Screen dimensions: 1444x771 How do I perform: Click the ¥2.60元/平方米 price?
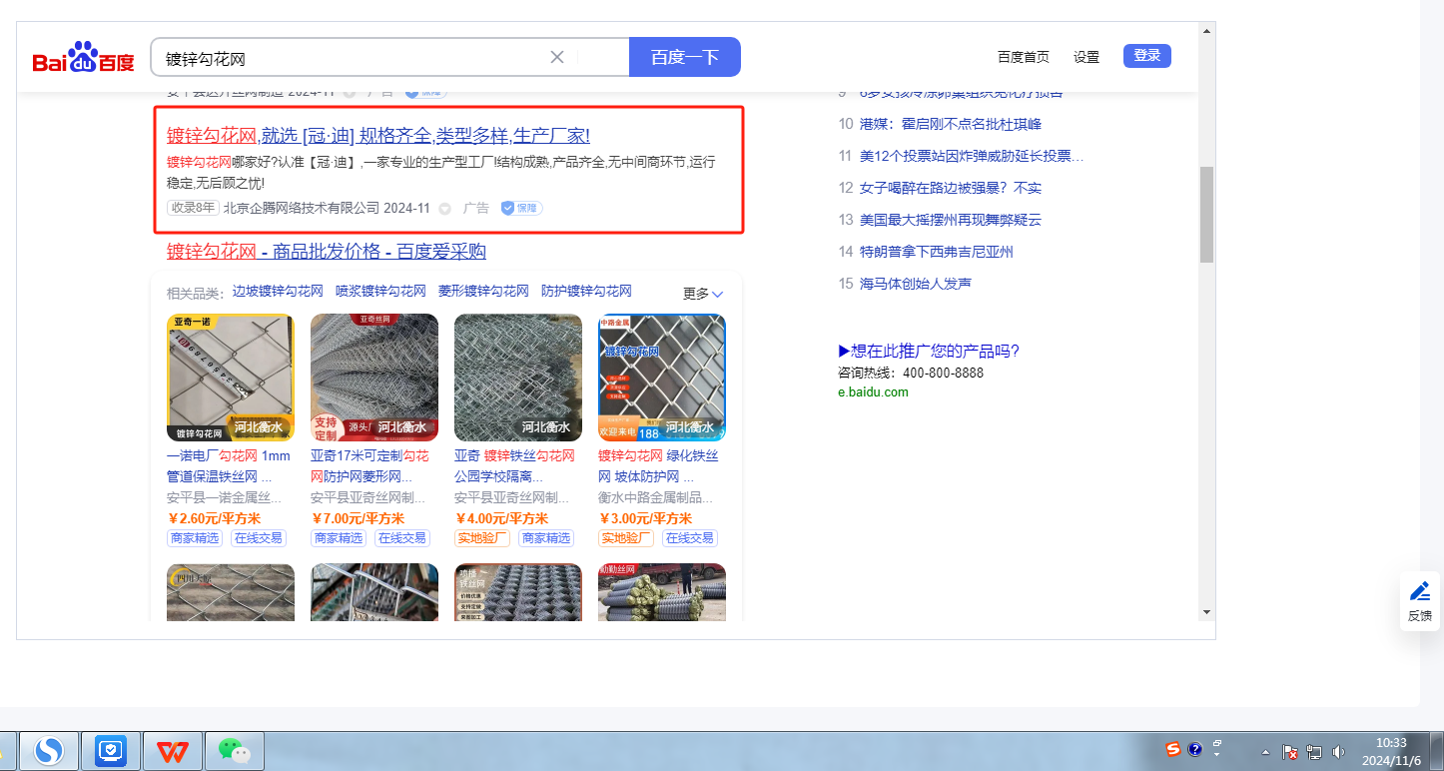(x=214, y=518)
